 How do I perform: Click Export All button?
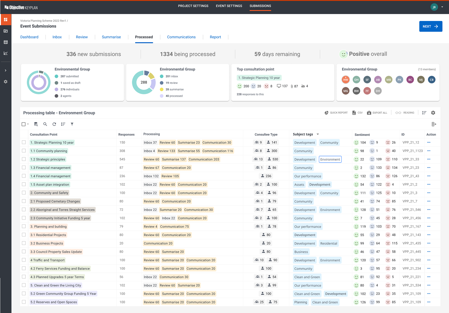pos(377,113)
